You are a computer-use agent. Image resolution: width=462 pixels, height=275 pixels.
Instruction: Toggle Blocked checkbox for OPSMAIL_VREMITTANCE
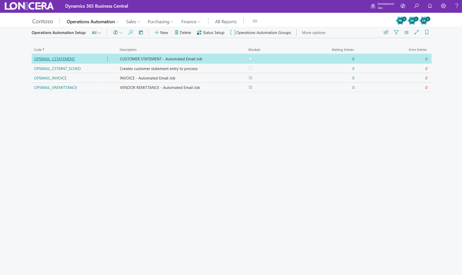251,87
